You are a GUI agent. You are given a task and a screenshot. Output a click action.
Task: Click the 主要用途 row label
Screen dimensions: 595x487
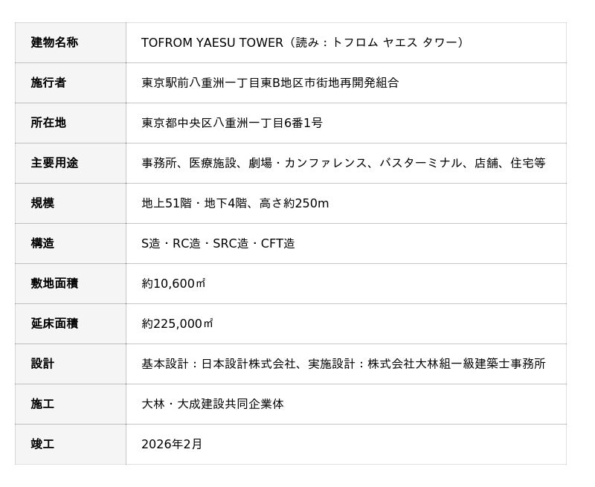point(54,163)
